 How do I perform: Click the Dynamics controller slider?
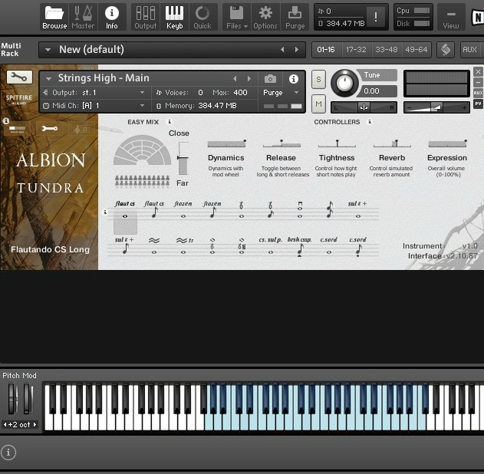226,143
